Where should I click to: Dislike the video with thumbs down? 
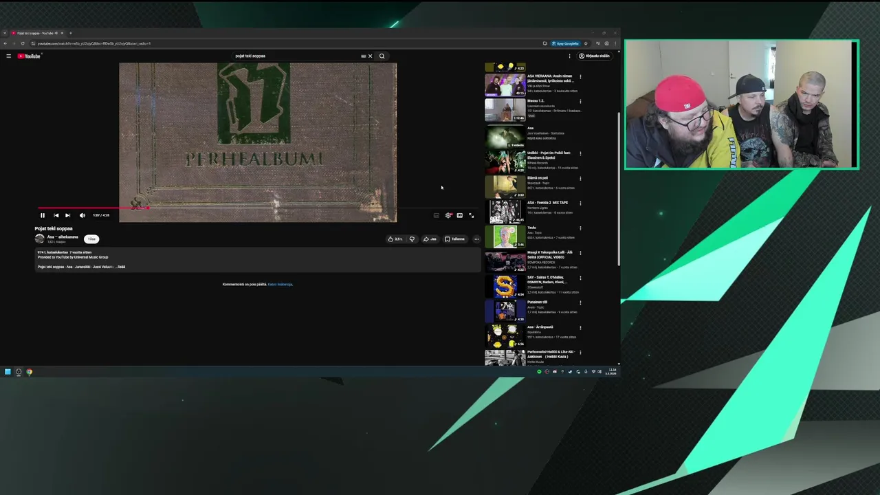pos(412,239)
